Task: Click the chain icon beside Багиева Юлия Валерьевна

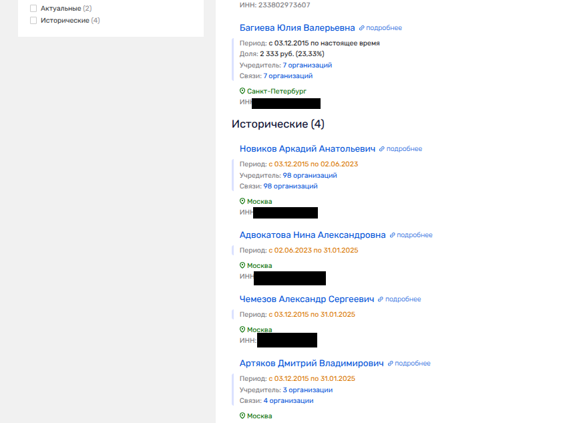Action: 362,28
